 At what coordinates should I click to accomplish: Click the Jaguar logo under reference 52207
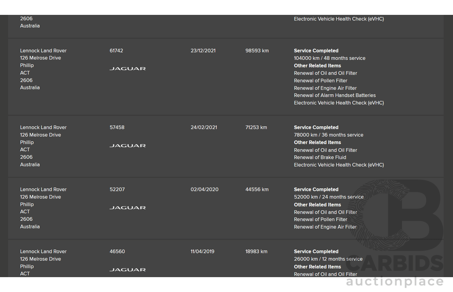click(127, 208)
